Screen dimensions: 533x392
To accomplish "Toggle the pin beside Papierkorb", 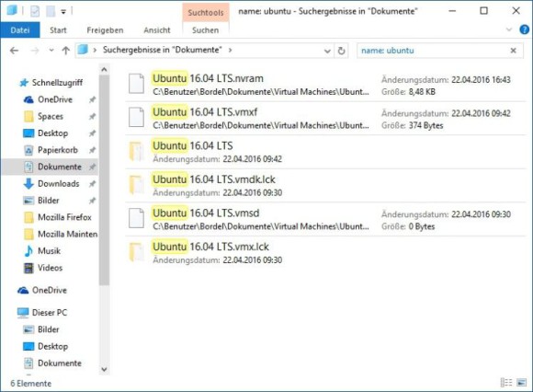I will tap(92, 150).
